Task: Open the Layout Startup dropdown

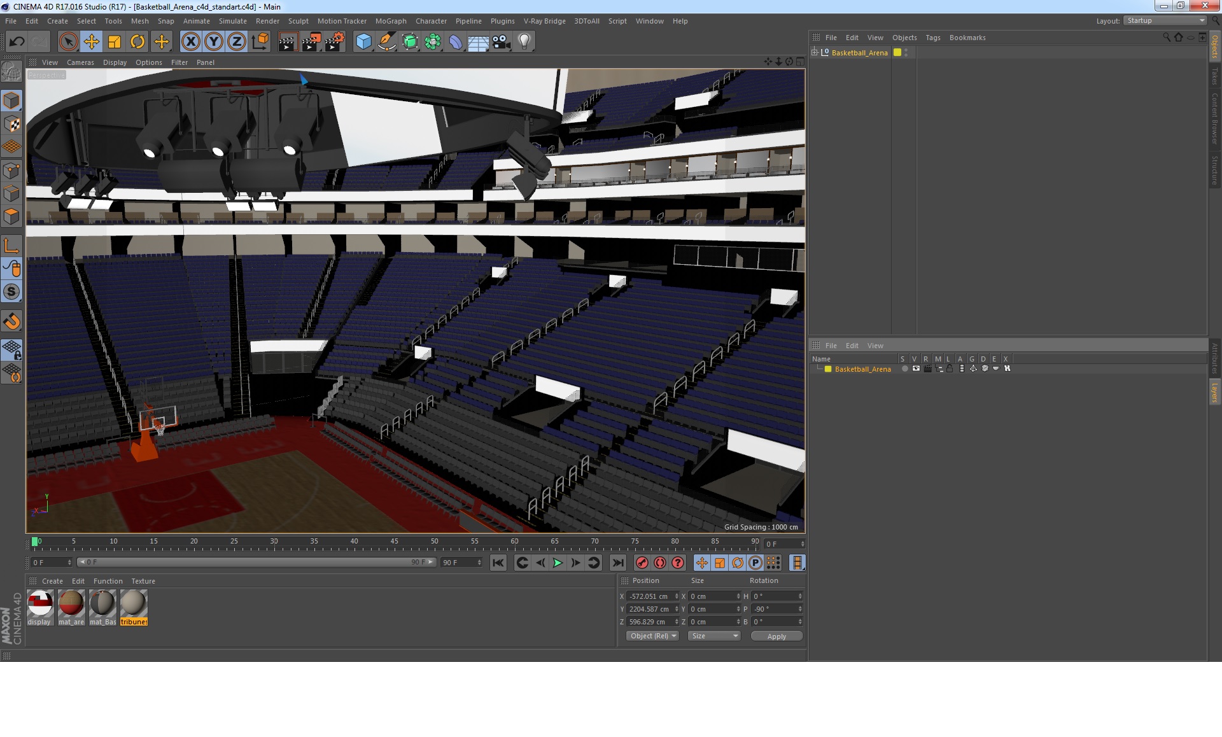Action: click(x=1165, y=20)
